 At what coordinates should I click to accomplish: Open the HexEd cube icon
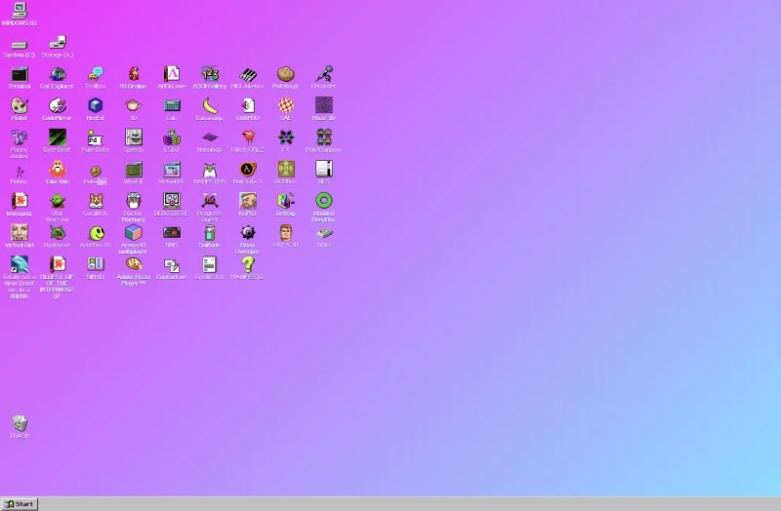tap(95, 105)
